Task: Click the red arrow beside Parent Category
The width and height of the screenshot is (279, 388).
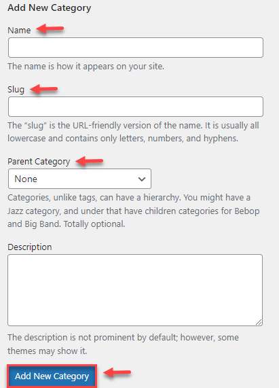Action: 90,161
